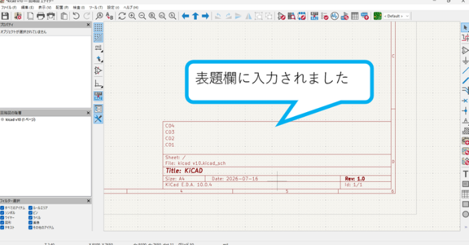Toggle hidden pins display
Viewport: 469px width, 245px height.
(x=98, y=70)
